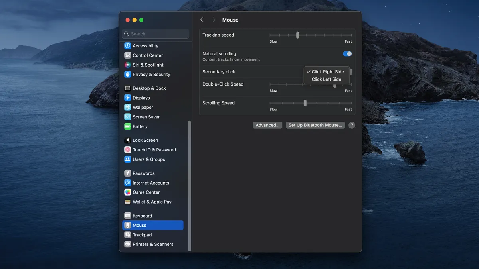Select the Game Center icon

click(127, 192)
